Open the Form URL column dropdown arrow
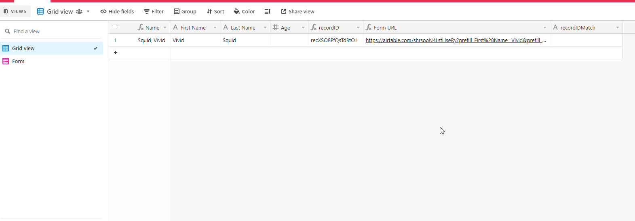635x221 pixels. (x=545, y=28)
